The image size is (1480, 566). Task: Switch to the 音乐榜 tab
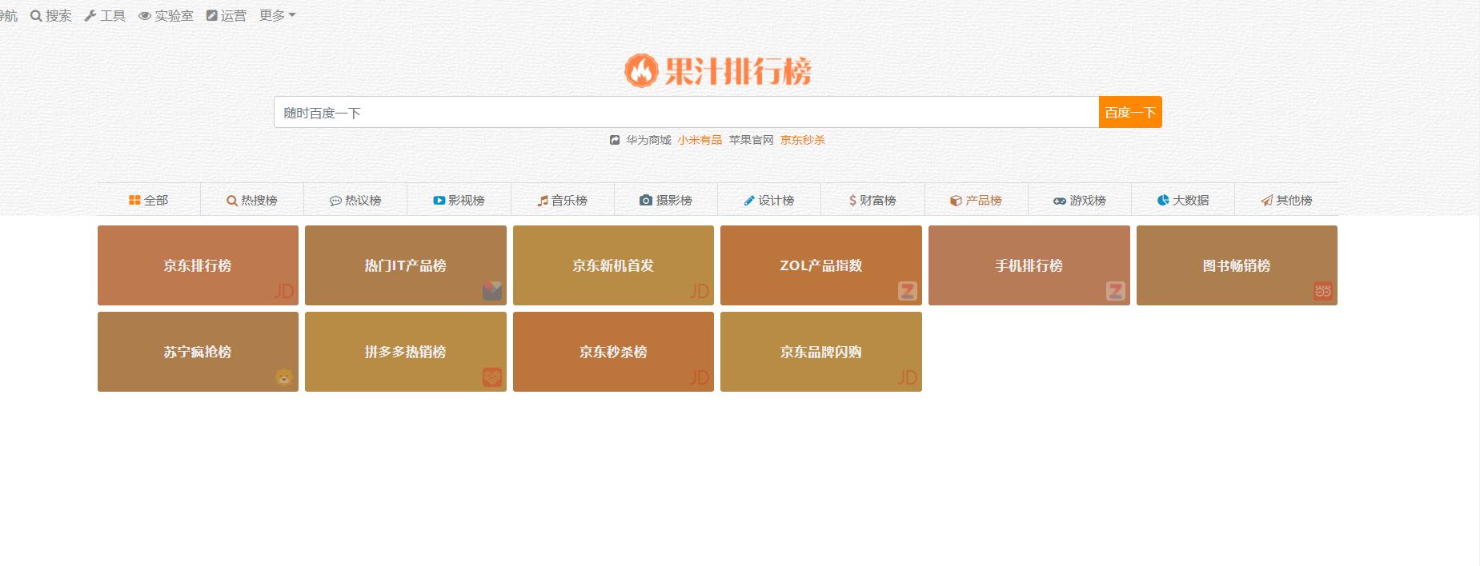(562, 200)
